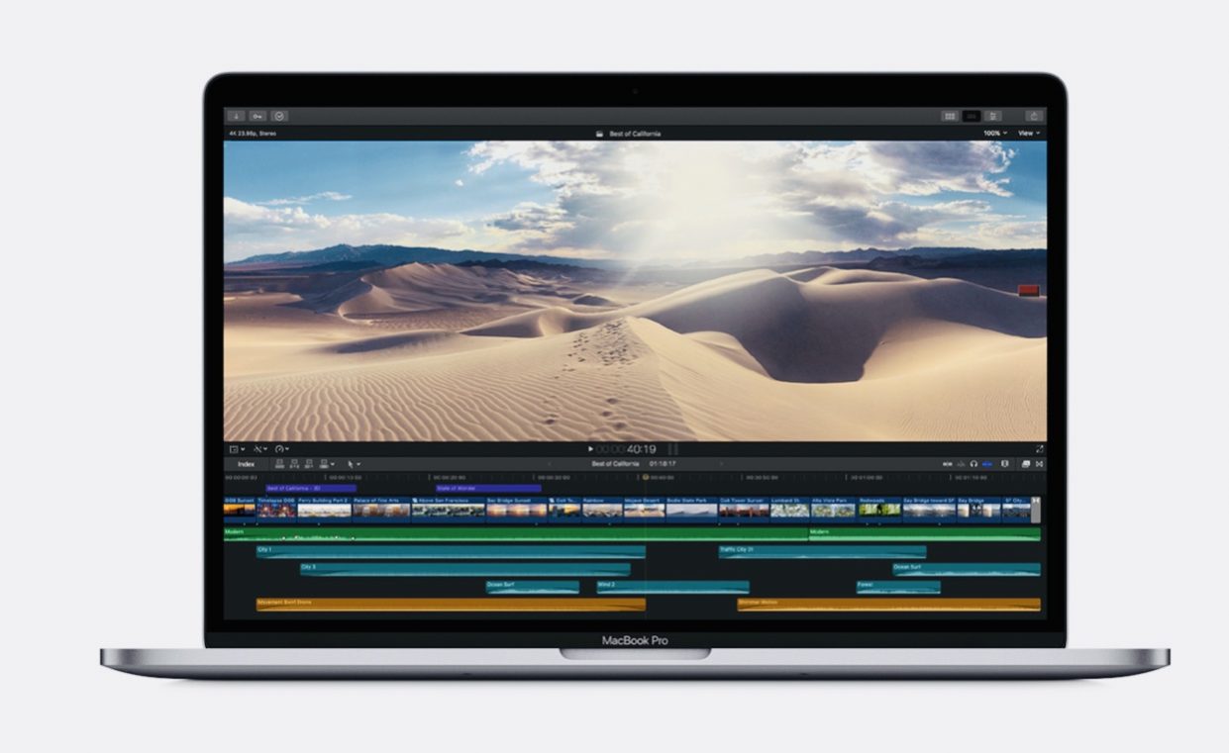Screen dimensions: 1229x753
Task: Open the Inspector panel icon
Action: tap(993, 116)
